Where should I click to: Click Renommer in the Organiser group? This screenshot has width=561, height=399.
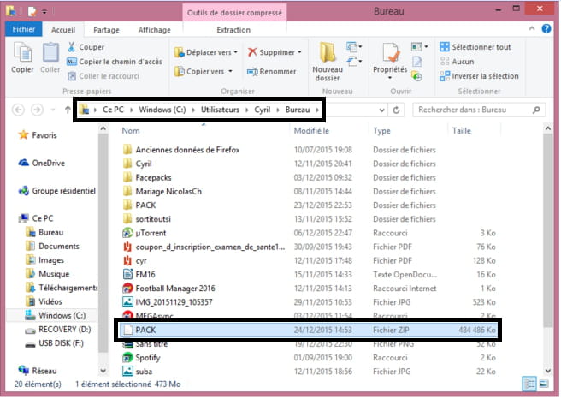271,72
